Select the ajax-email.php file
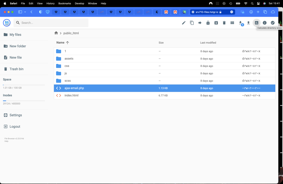283x184 pixels. 164,88
